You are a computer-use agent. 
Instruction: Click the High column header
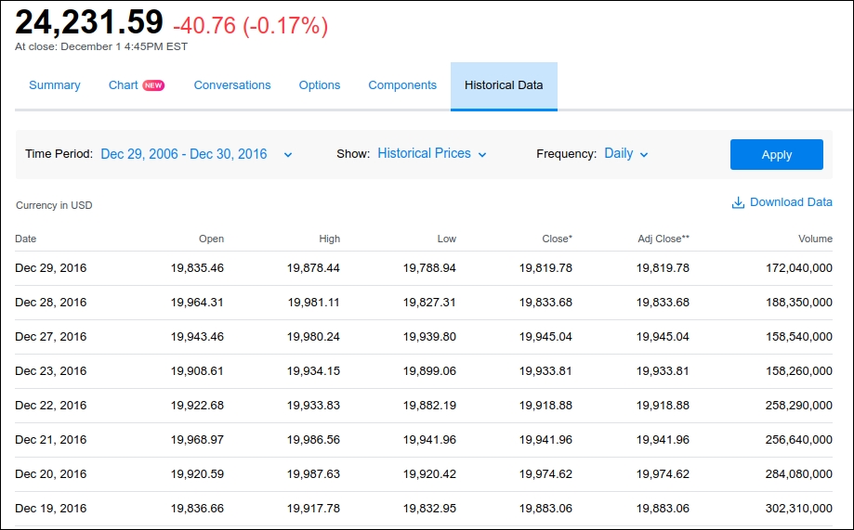coord(330,239)
